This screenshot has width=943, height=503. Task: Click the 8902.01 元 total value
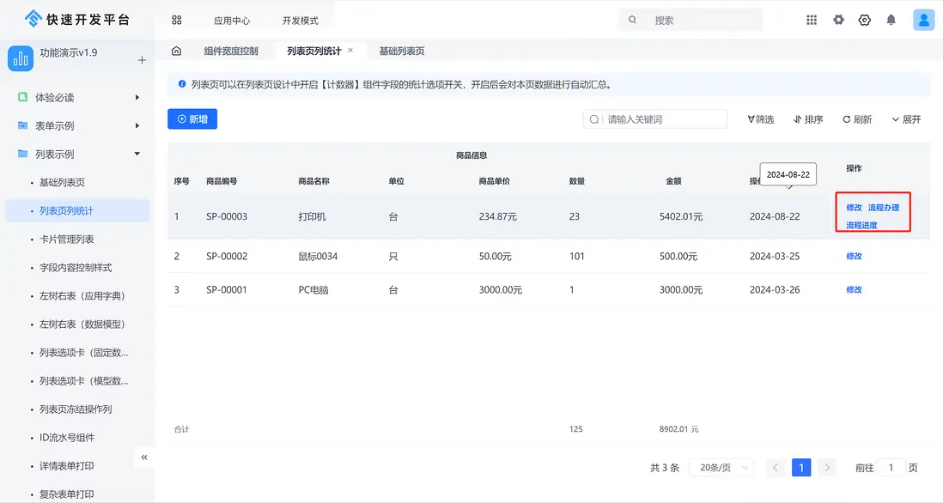tap(679, 429)
